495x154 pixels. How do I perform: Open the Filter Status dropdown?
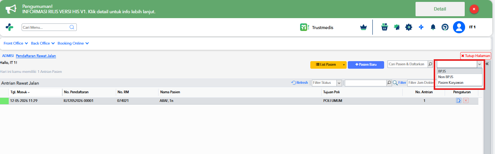tap(327, 83)
